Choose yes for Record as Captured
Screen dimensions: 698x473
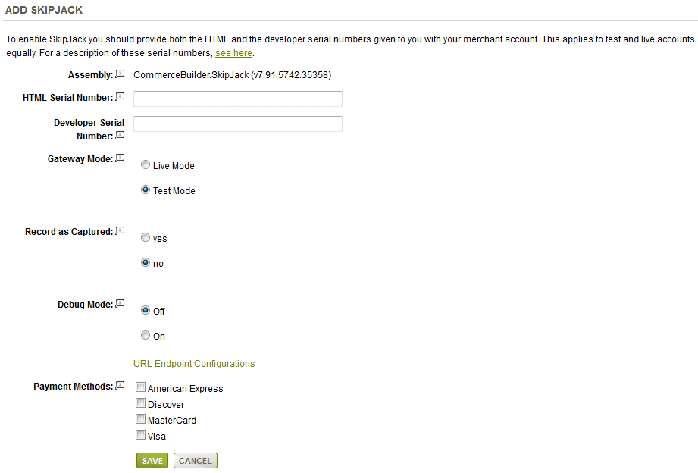pos(146,238)
